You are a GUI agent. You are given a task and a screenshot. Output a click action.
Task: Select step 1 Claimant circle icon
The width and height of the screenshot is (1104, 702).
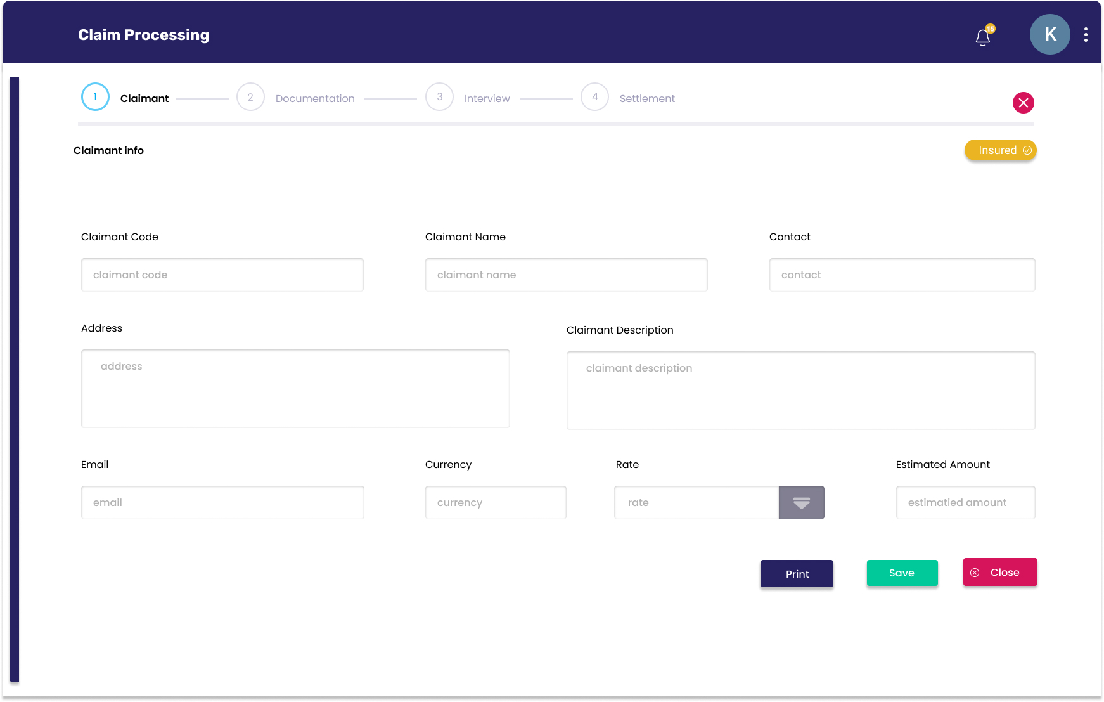(x=94, y=96)
